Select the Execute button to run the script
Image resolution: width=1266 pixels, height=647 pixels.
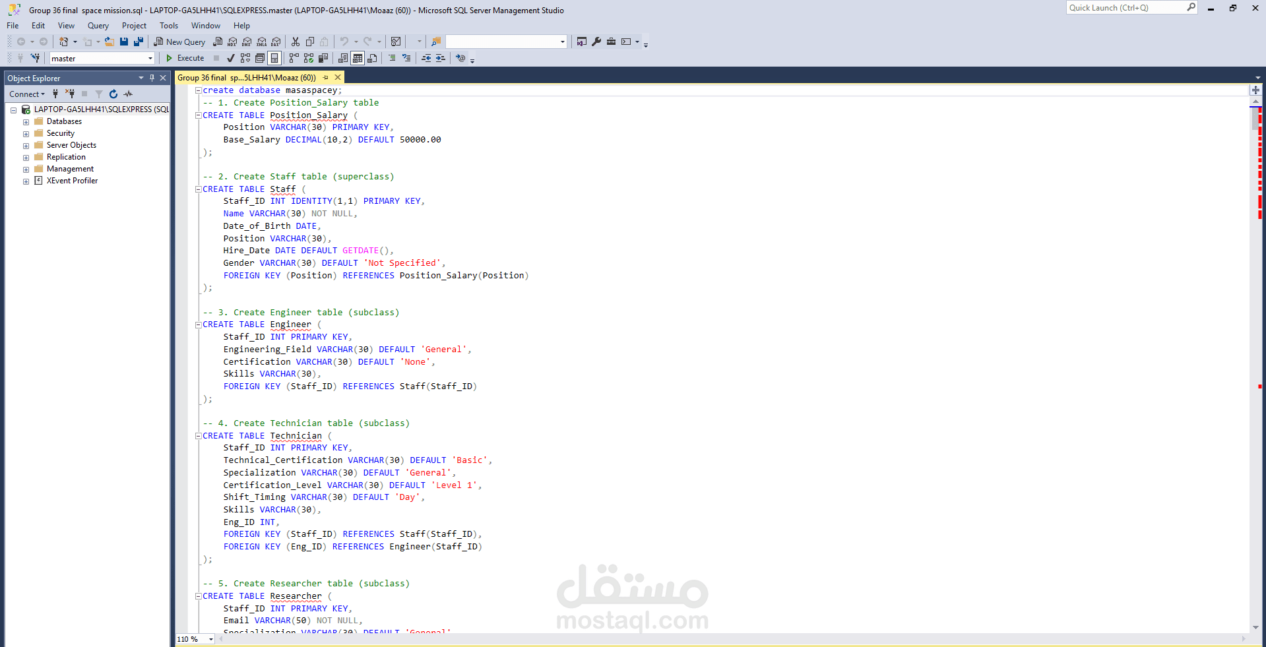[x=187, y=58]
